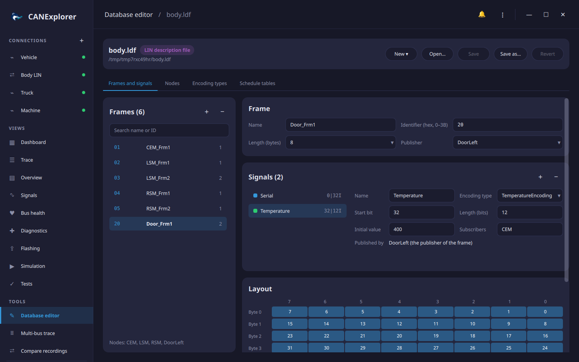Select the Vehicle connection
This screenshot has height=362, width=579.
click(x=47, y=58)
